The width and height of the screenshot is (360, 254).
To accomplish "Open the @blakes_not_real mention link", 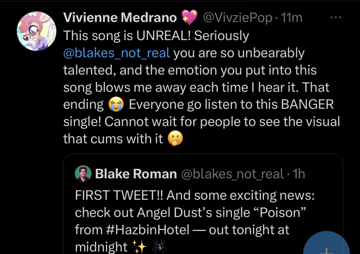I will [117, 53].
